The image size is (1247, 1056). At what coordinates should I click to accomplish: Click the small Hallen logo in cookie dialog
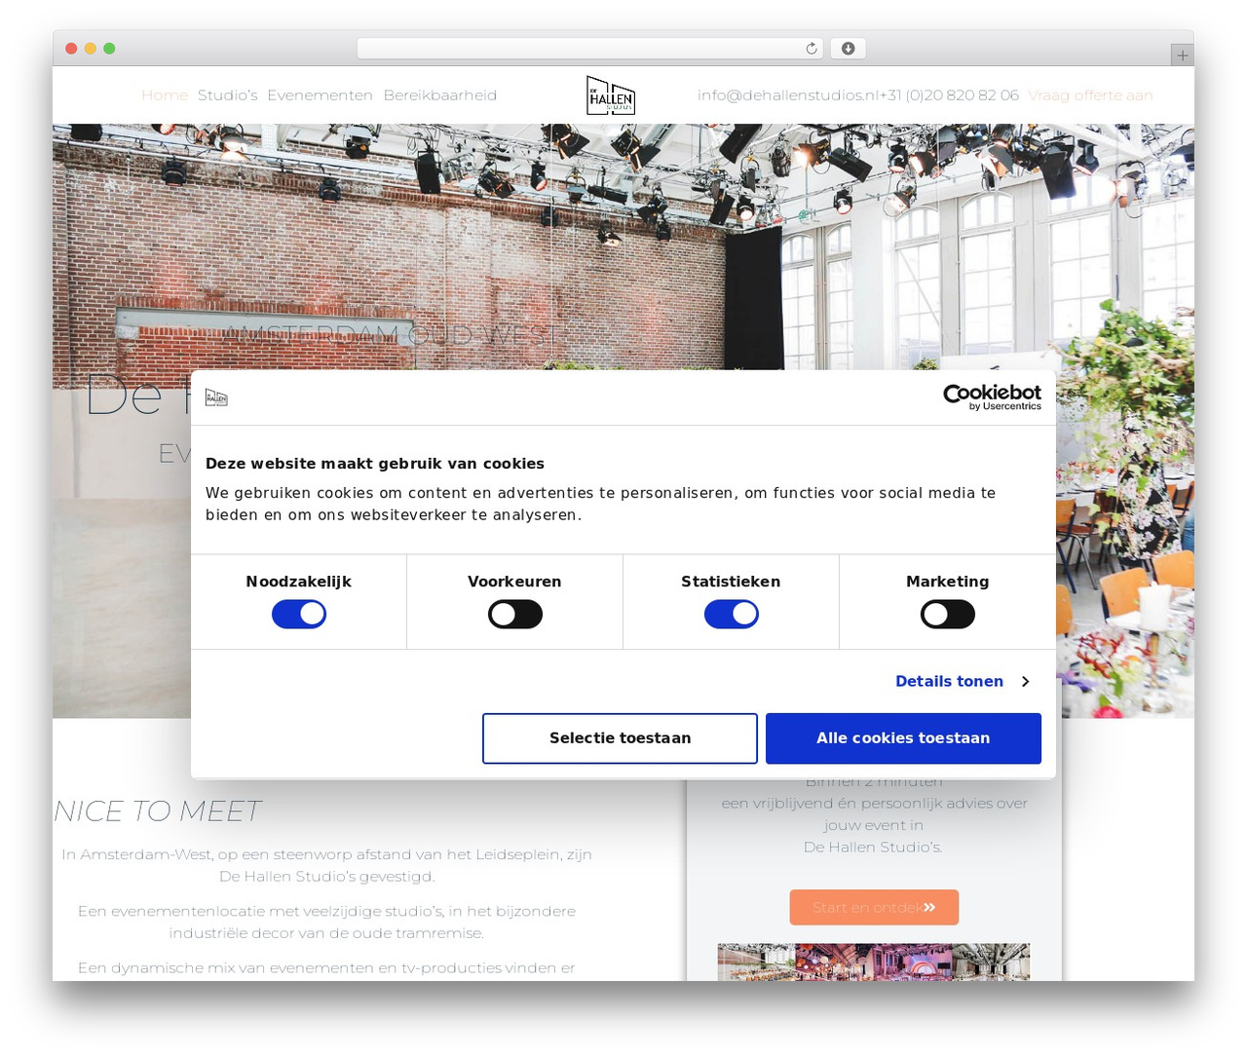point(216,397)
